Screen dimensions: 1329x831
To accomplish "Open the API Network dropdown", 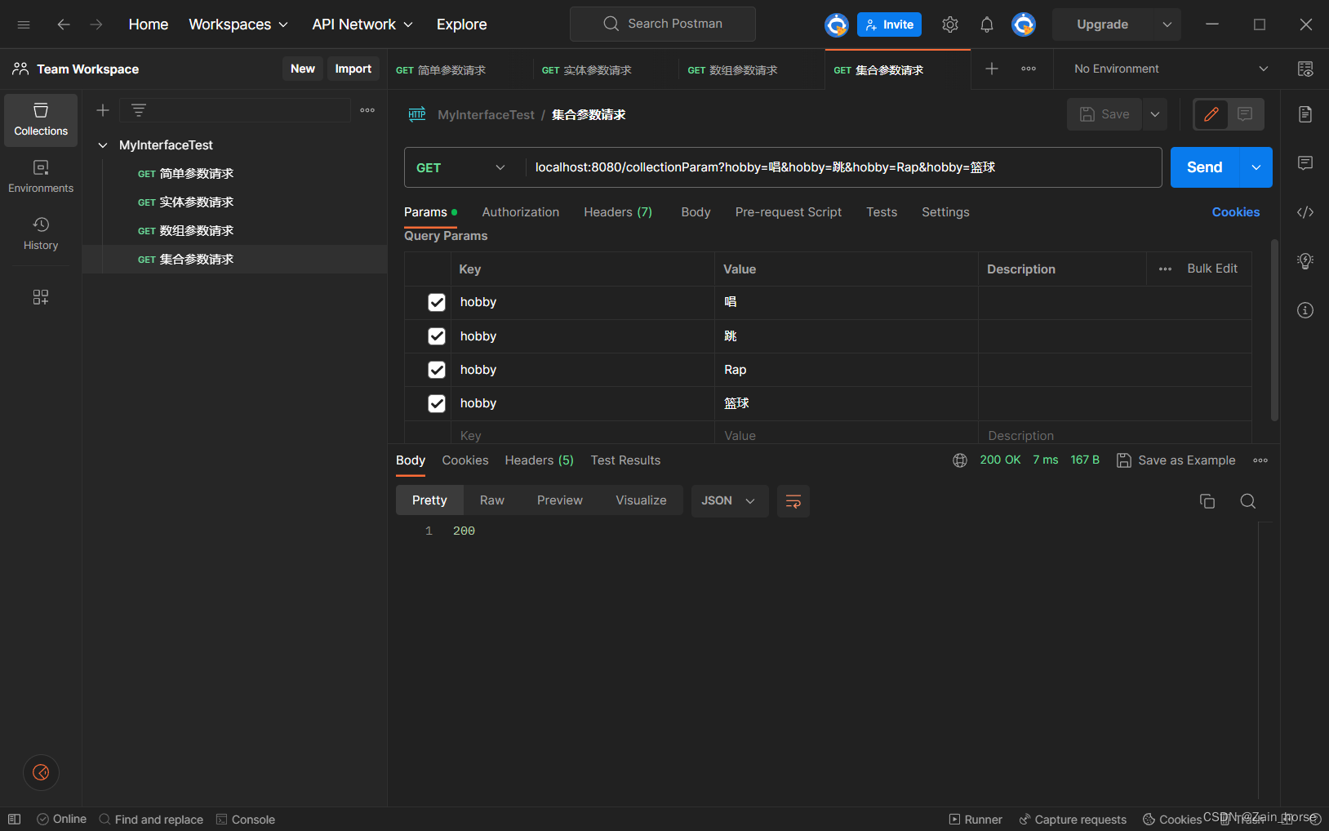I will click(x=362, y=24).
